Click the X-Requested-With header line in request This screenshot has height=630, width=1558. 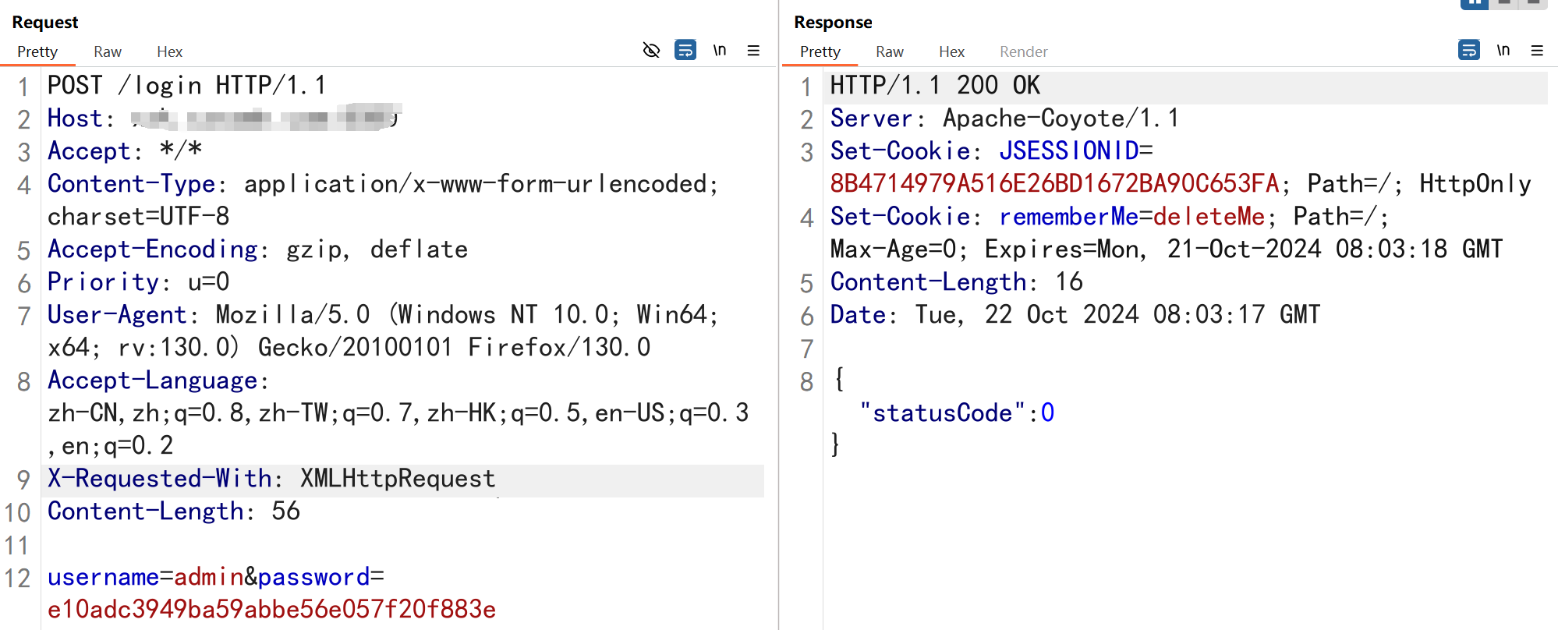click(271, 479)
